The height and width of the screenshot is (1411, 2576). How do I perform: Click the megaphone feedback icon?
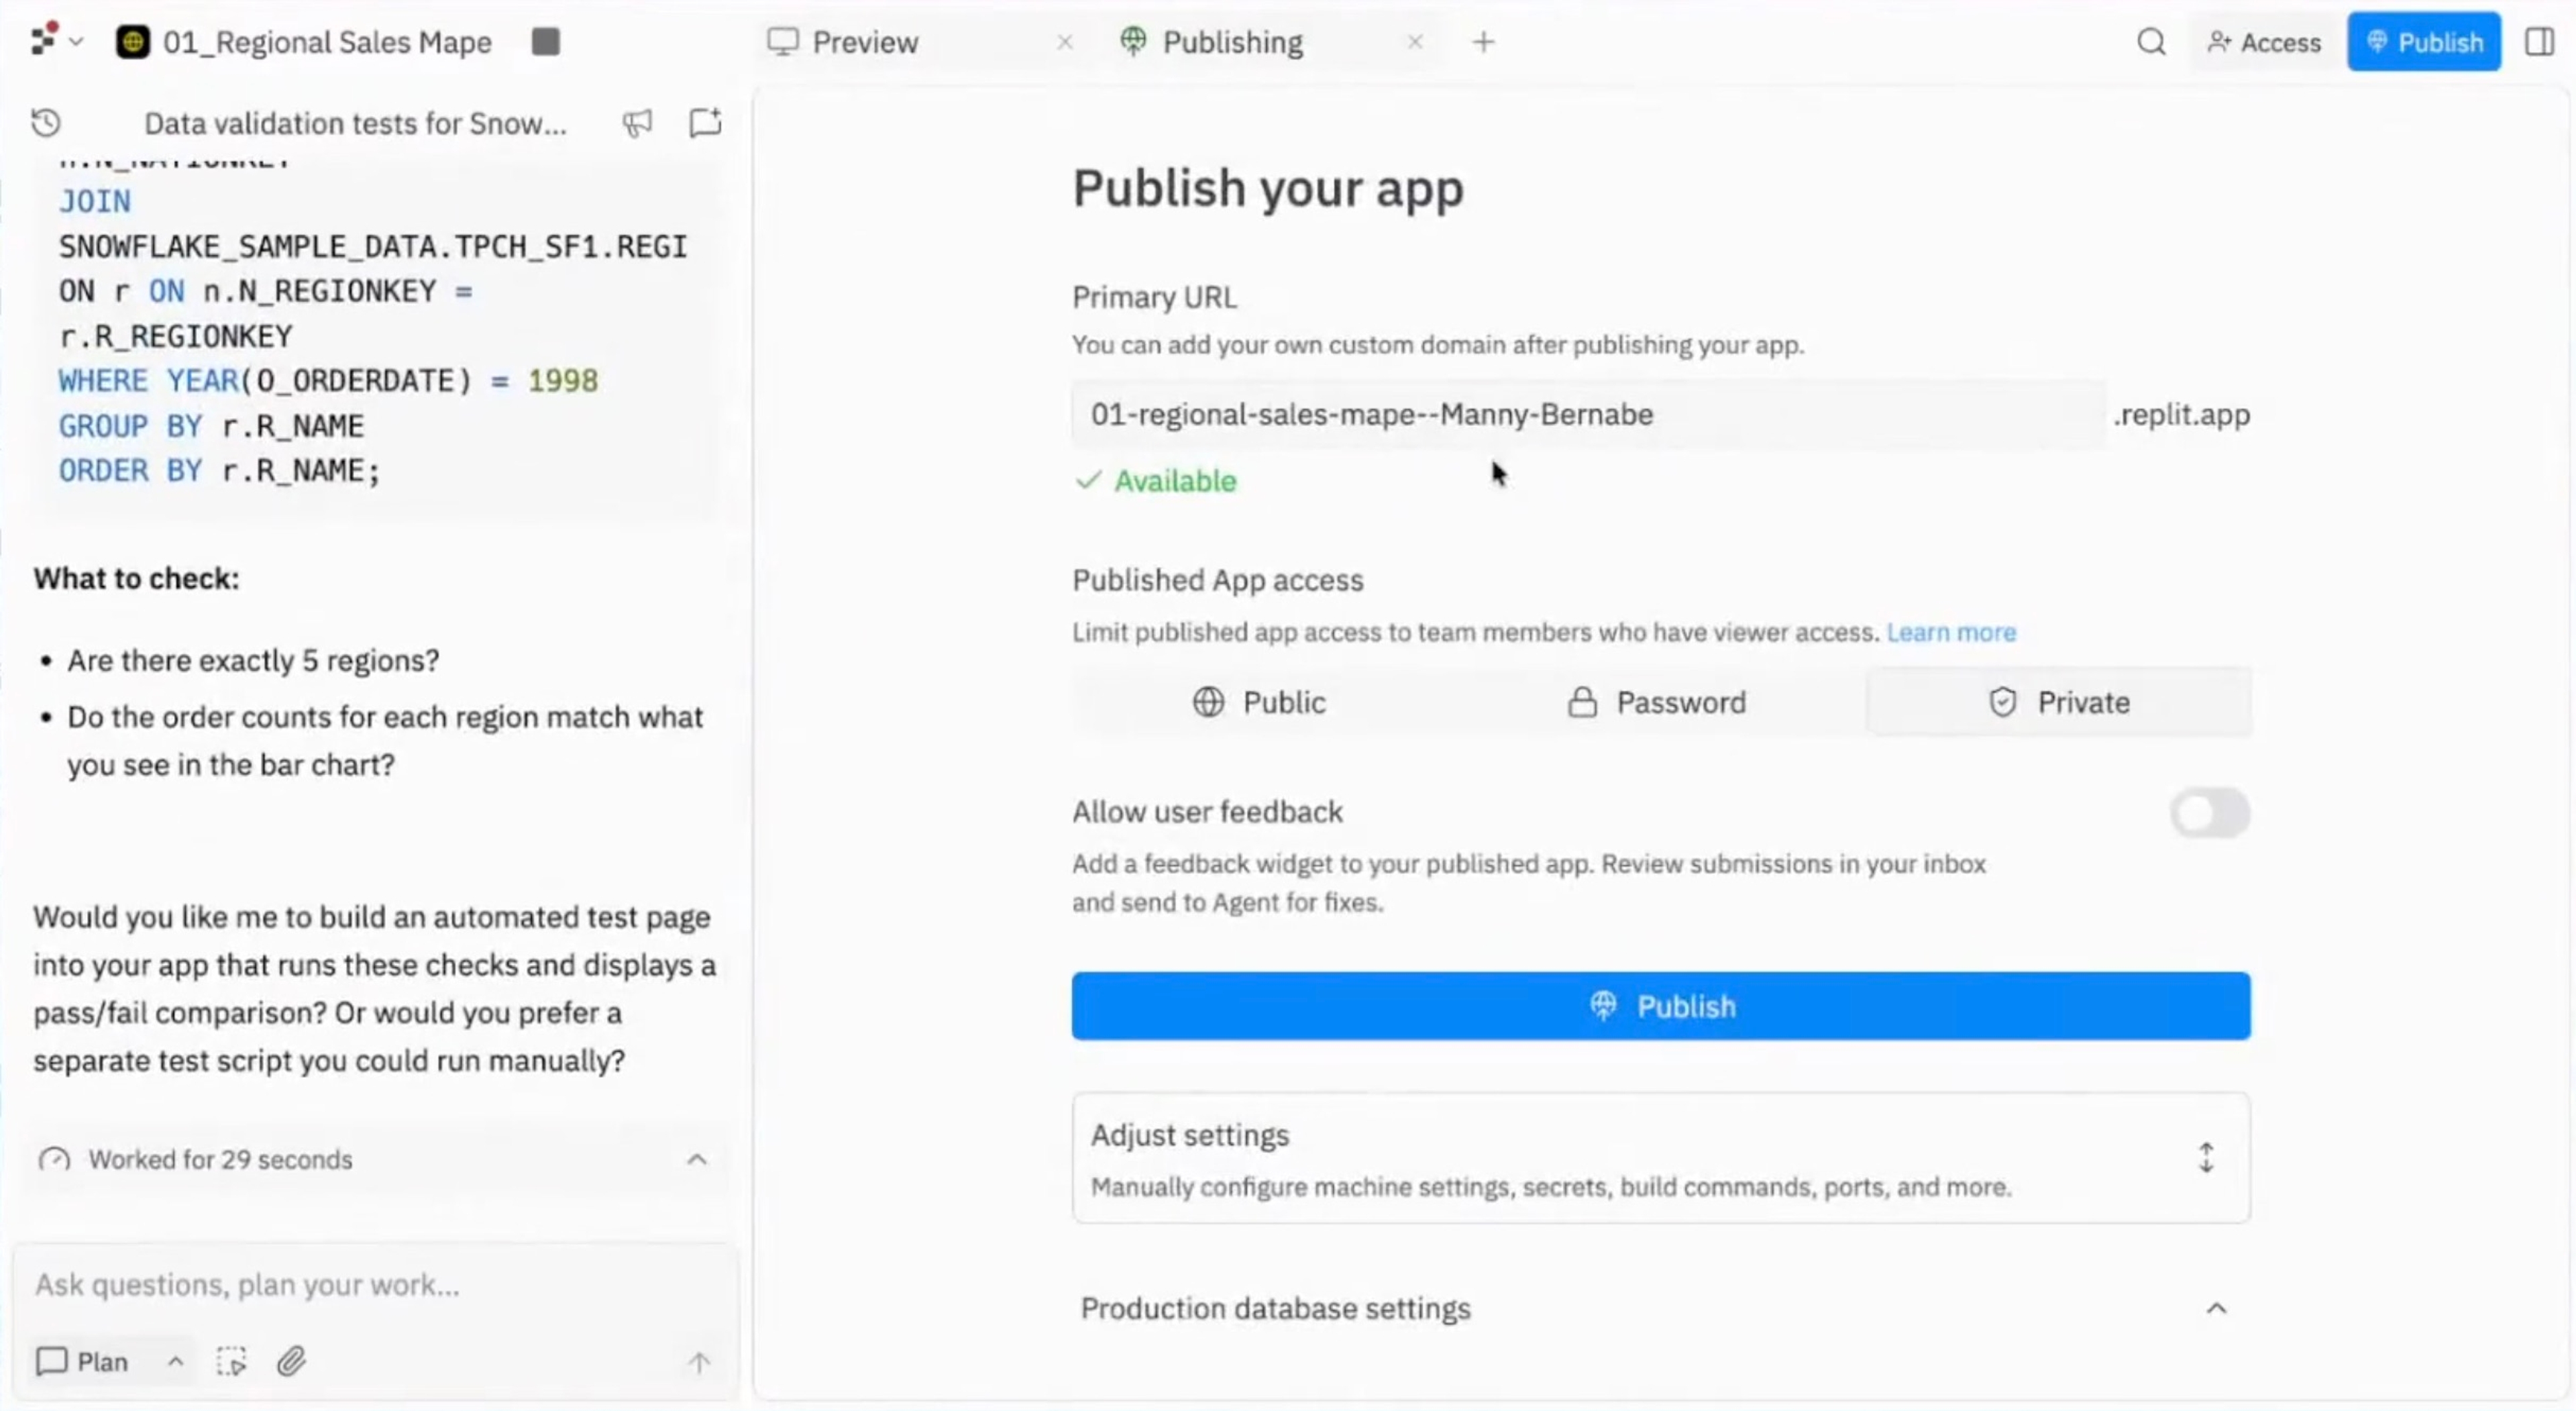637,123
